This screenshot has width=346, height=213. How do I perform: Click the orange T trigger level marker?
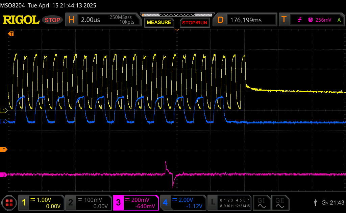pos(4,149)
